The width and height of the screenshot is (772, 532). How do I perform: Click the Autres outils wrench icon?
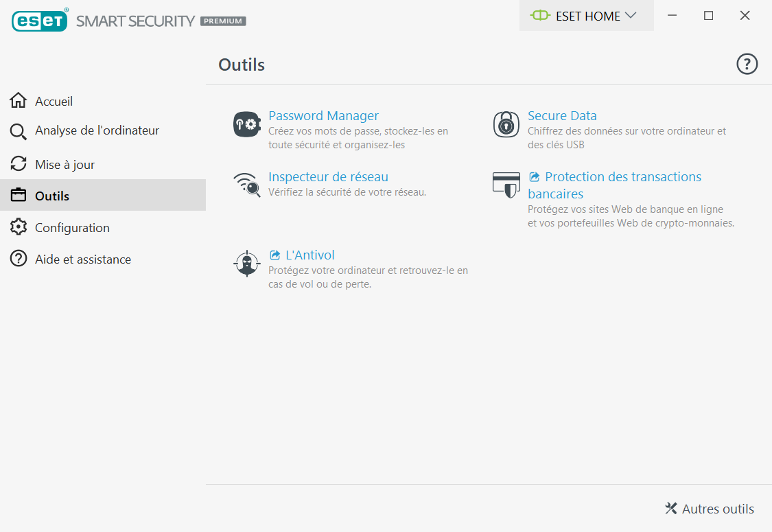pyautogui.click(x=670, y=509)
